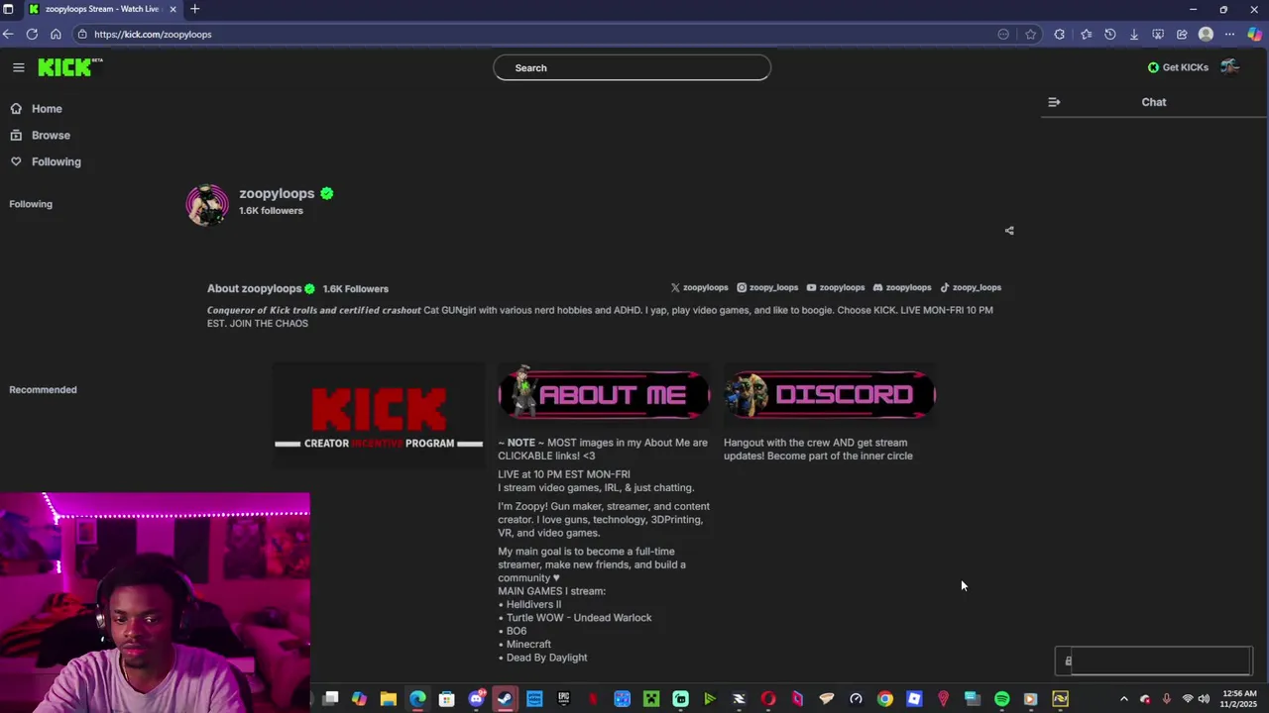Open Favorites list icon

[1086, 34]
